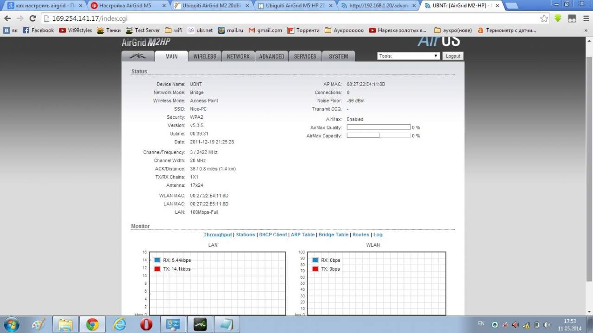Open the Test Server bookmark

pos(143,31)
